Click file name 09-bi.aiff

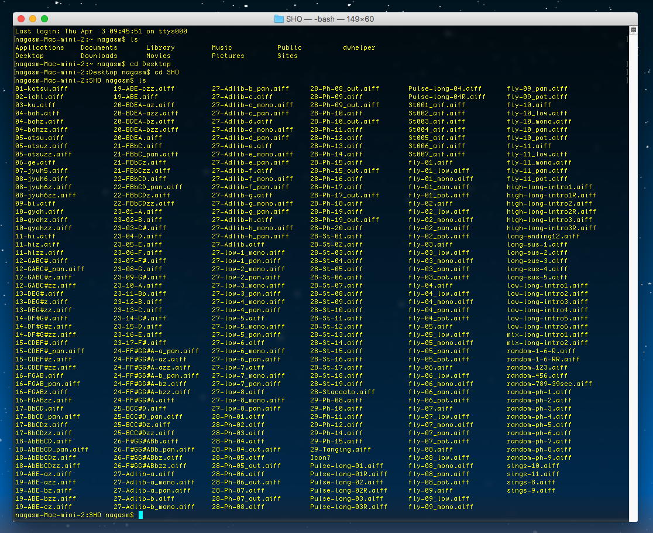point(35,203)
